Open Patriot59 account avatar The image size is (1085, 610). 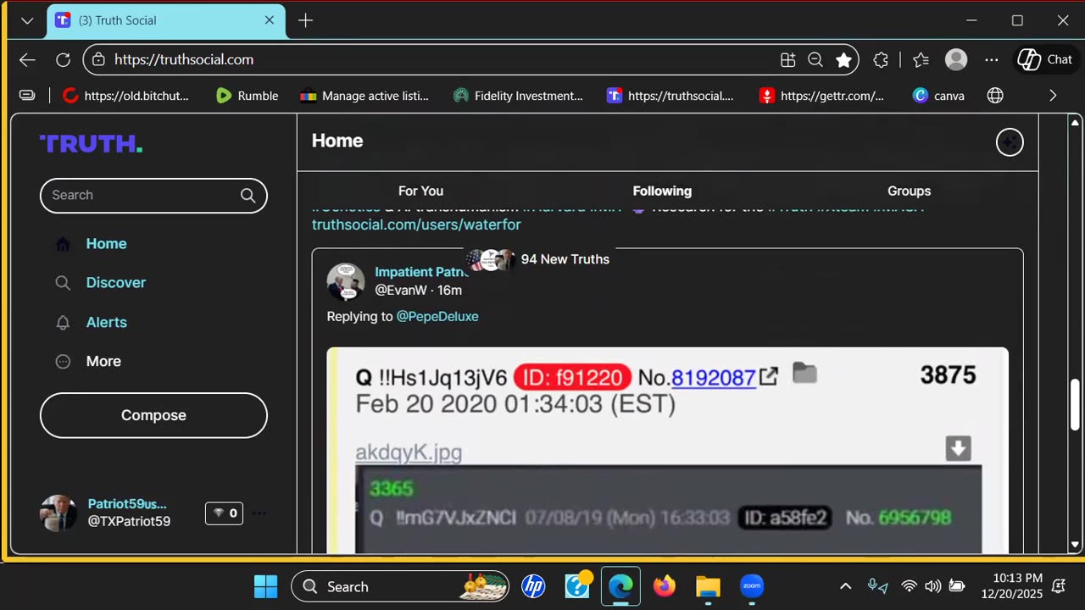(58, 513)
